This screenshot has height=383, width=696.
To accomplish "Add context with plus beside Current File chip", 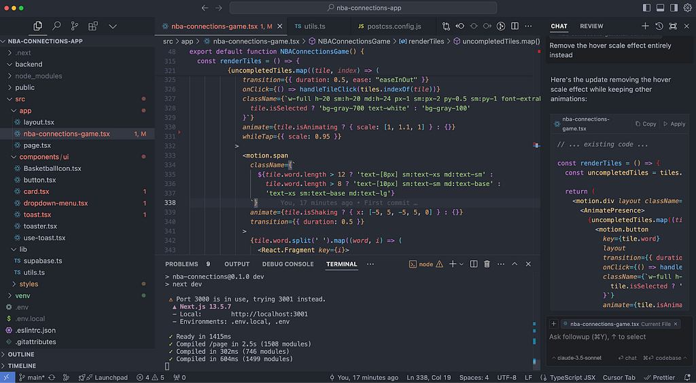I will (x=553, y=324).
